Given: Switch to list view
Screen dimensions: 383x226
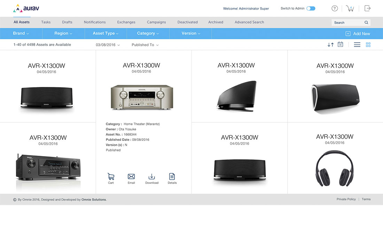Looking at the screenshot, I should coord(357,45).
